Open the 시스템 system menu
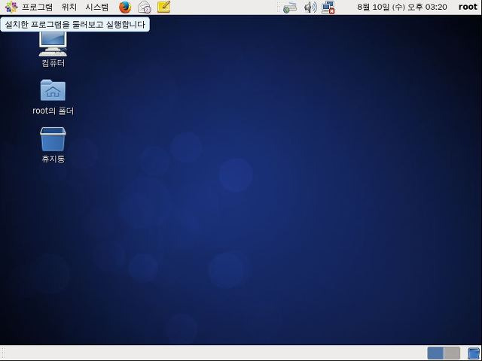Viewport: 482px width, 361px height. (x=97, y=7)
